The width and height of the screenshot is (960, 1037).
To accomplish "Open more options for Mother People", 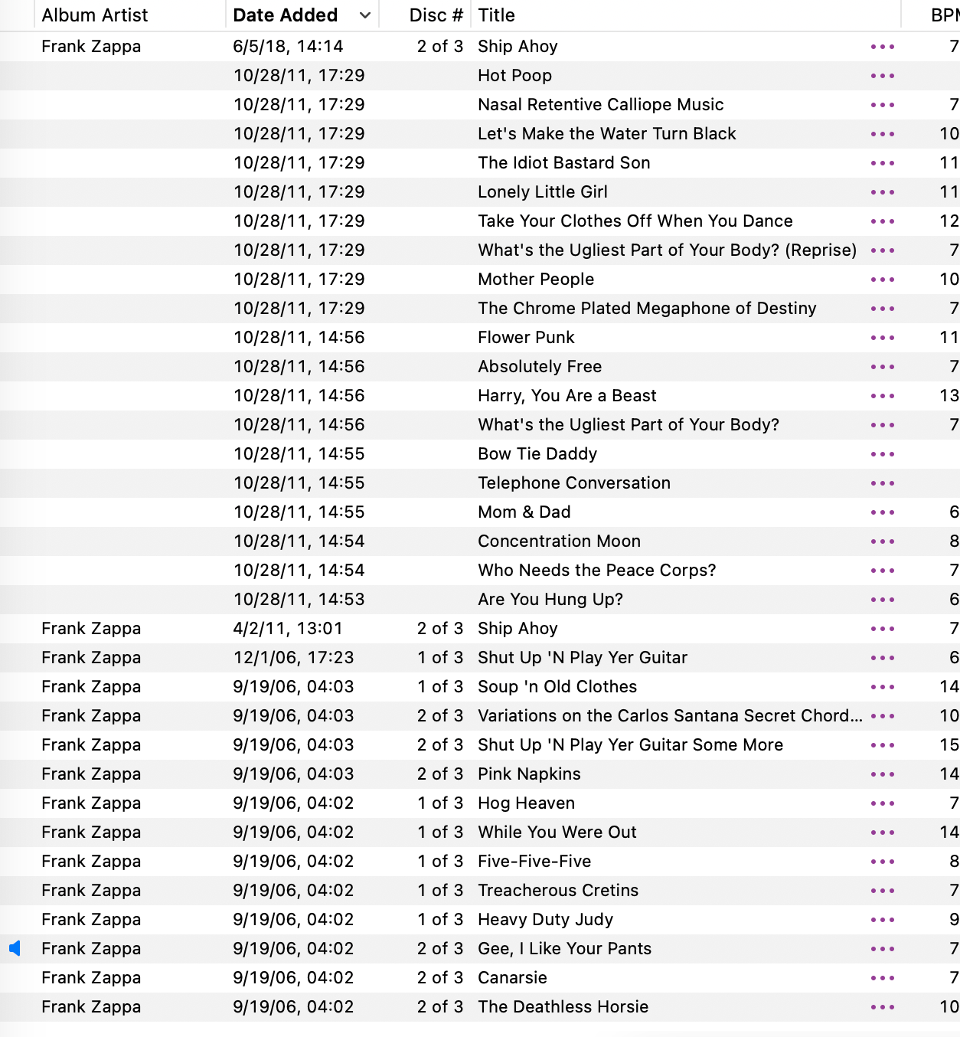I will point(883,280).
